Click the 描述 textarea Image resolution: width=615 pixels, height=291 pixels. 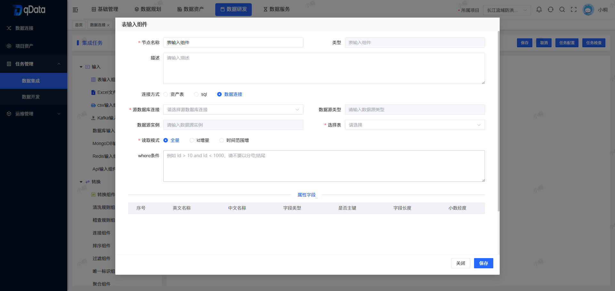[x=324, y=68]
